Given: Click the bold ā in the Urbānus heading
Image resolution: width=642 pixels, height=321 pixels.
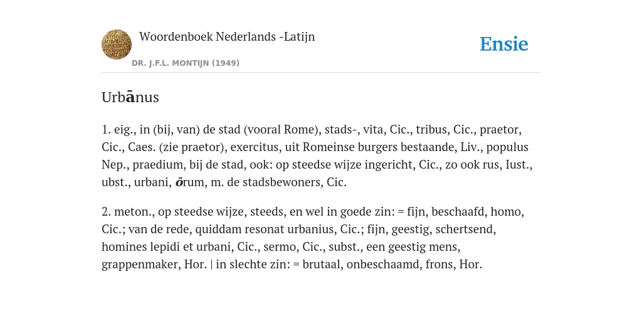Looking at the screenshot, I should (x=130, y=97).
